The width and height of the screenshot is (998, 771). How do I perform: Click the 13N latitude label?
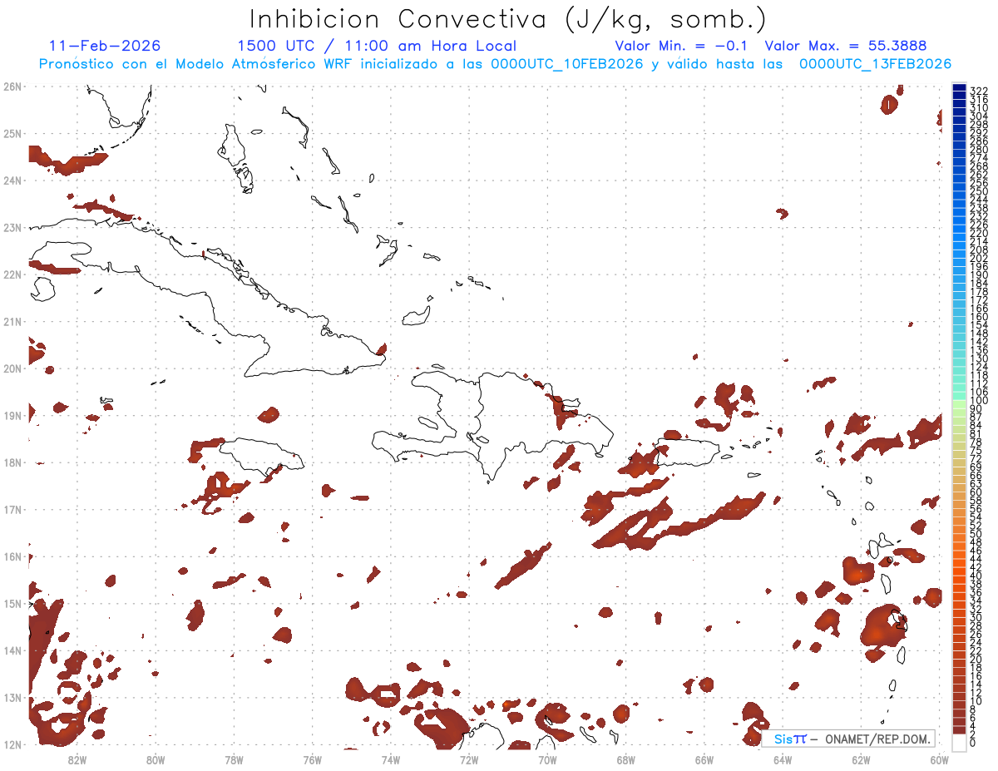tap(12, 698)
